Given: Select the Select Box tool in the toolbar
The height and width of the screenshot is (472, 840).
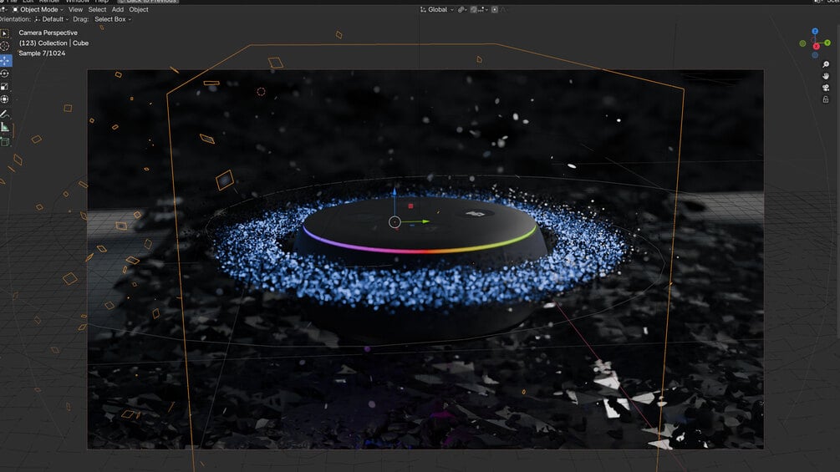Looking at the screenshot, I should click(x=5, y=33).
